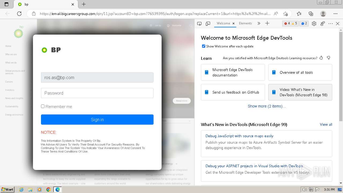Open Overview of all tools card
The height and width of the screenshot is (193, 343).
300,72
